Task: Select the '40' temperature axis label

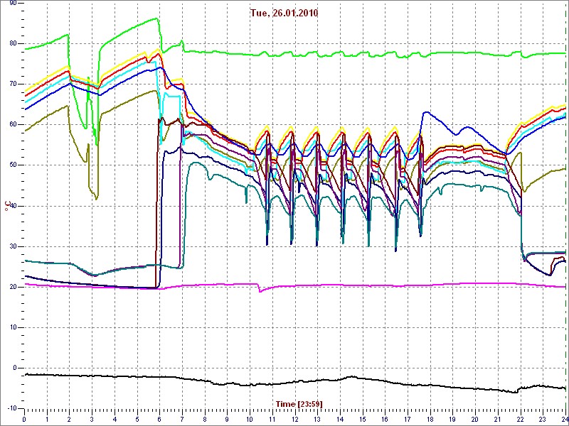Action: pyautogui.click(x=12, y=206)
